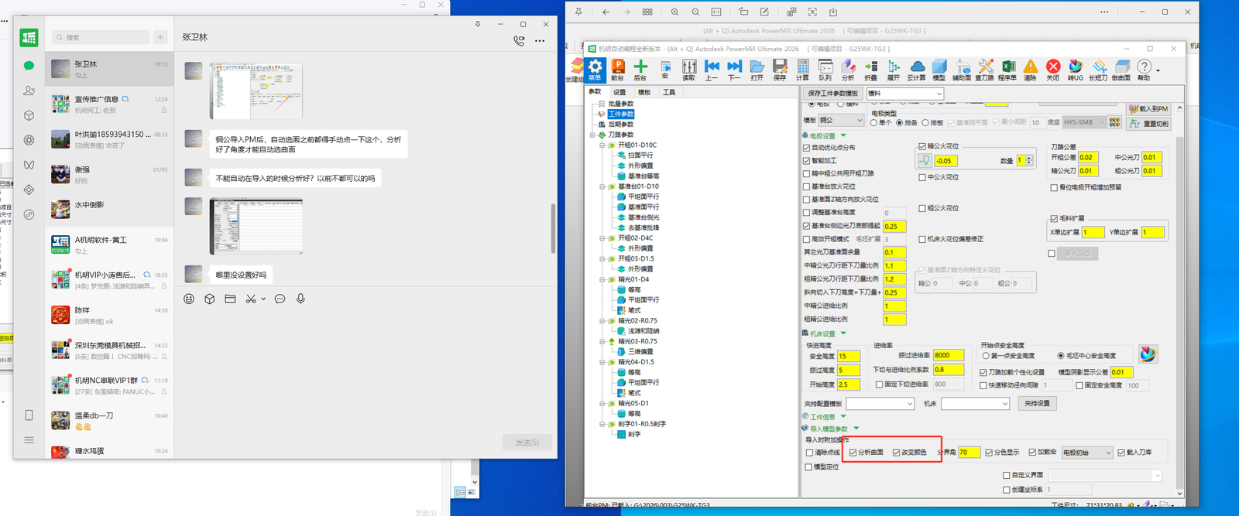Open WeChat emoji picker in chat toolbar
Viewport: 1239px width, 516px height.
click(189, 299)
